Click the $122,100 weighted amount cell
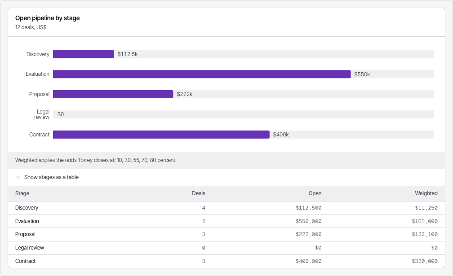Screen dimensions: 453x276 pyautogui.click(x=425, y=234)
